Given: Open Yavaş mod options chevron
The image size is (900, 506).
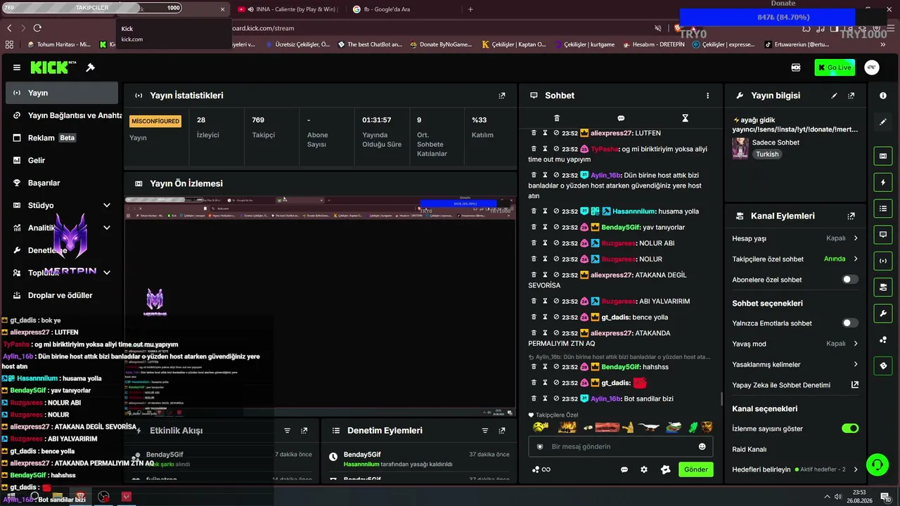Looking at the screenshot, I should pyautogui.click(x=856, y=344).
